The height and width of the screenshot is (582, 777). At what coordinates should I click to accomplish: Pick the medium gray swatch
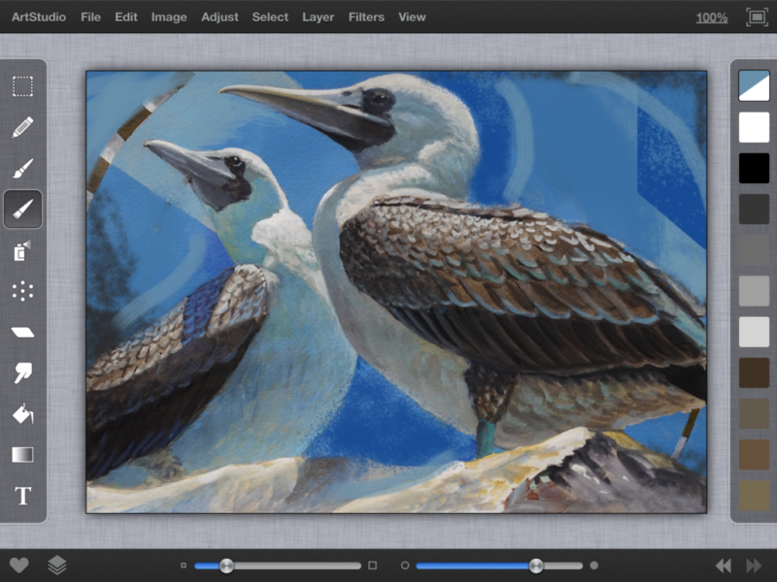(754, 250)
